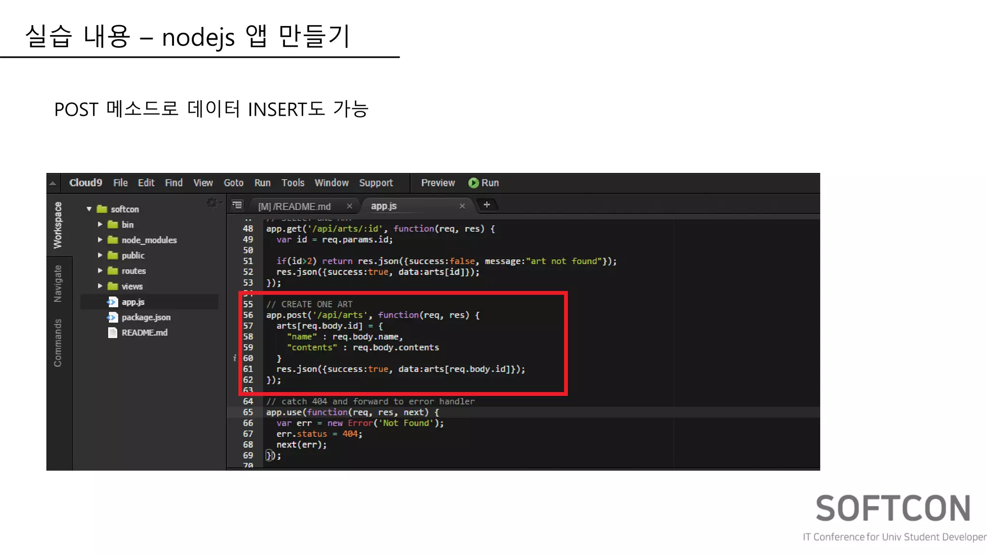The height and width of the screenshot is (555, 987).
Task: Expand the views folder
Action: click(100, 286)
